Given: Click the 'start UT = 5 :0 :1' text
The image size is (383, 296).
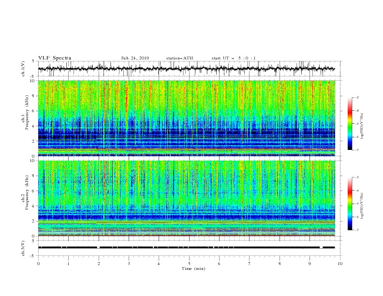Looking at the screenshot, I should tap(234, 58).
